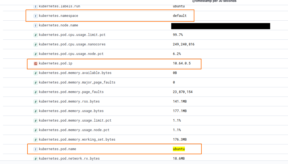Click the 'default' namespace value
This screenshot has width=288, height=164.
pos(180,16)
